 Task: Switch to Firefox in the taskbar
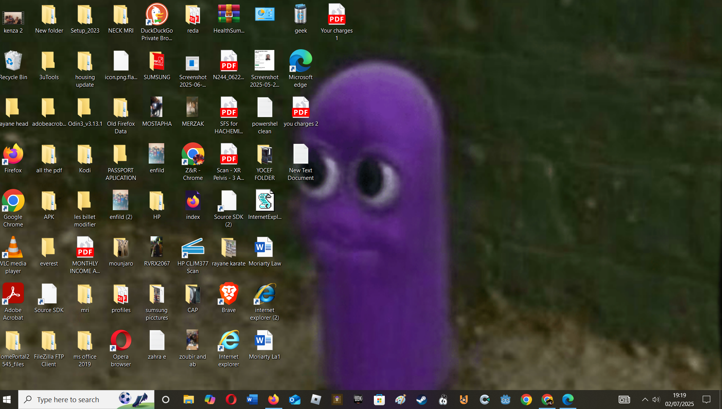[273, 400]
